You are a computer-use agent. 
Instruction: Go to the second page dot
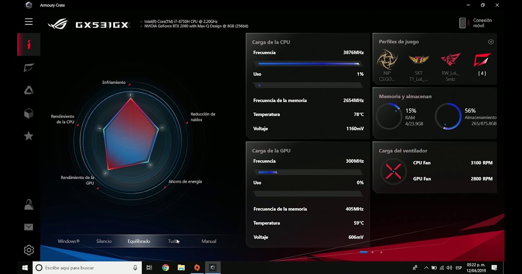tap(373, 252)
